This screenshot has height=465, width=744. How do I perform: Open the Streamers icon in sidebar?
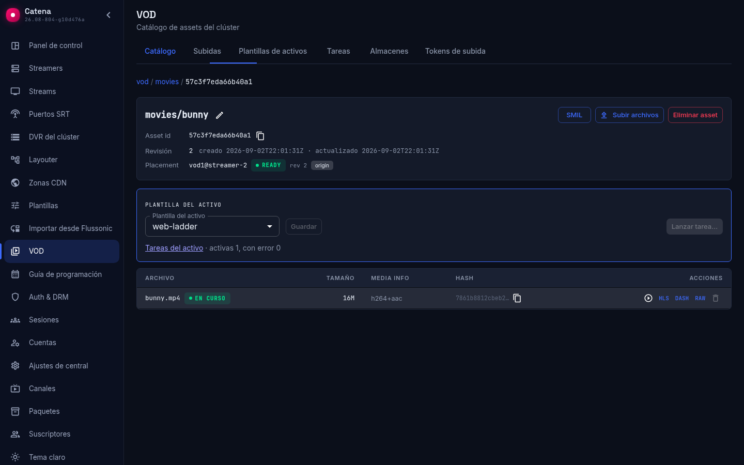(16, 68)
